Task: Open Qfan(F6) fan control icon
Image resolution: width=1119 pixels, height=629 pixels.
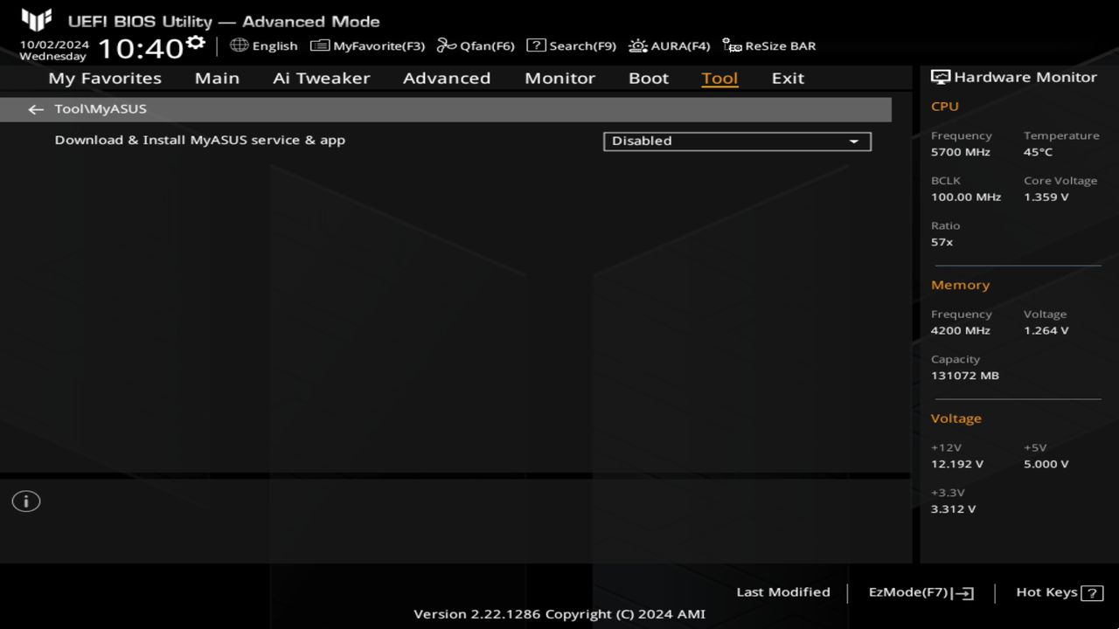Action: (446, 45)
